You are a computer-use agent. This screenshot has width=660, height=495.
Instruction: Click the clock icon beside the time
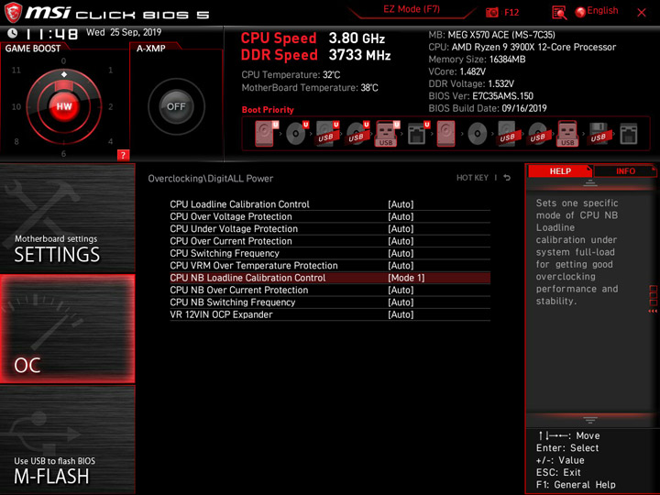pos(13,33)
